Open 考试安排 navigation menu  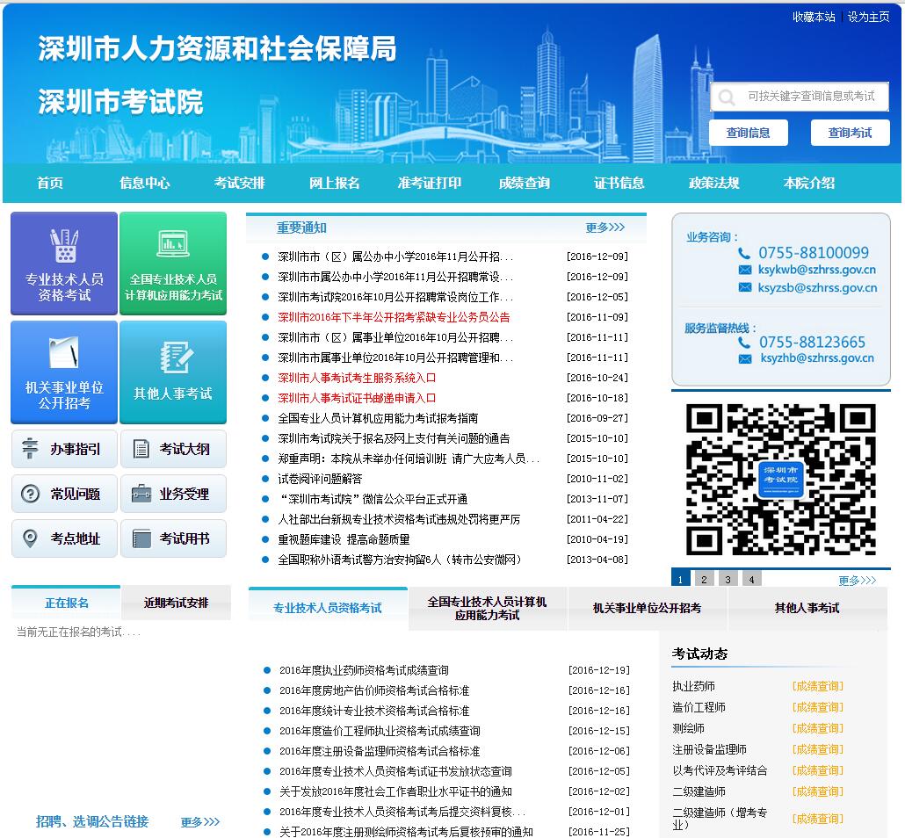240,183
